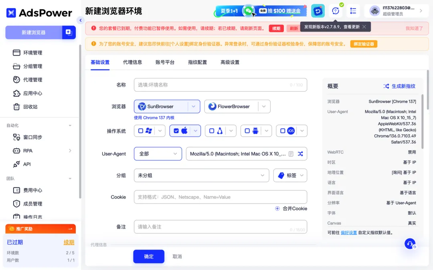Switch to the 指纹配置 tab
Screen dimensions: 433x270
197,62
